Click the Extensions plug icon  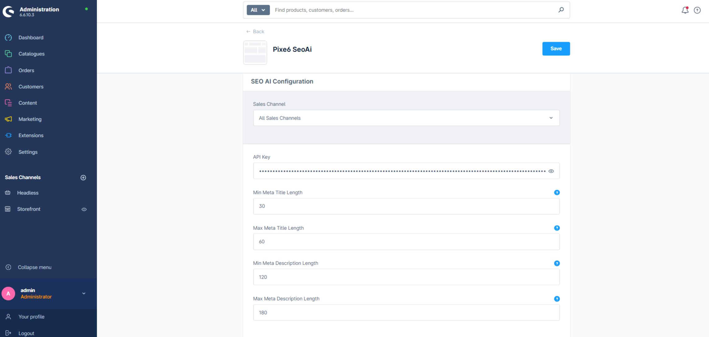tap(8, 135)
